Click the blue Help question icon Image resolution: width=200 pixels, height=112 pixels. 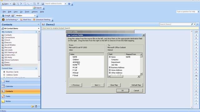coord(69,4)
